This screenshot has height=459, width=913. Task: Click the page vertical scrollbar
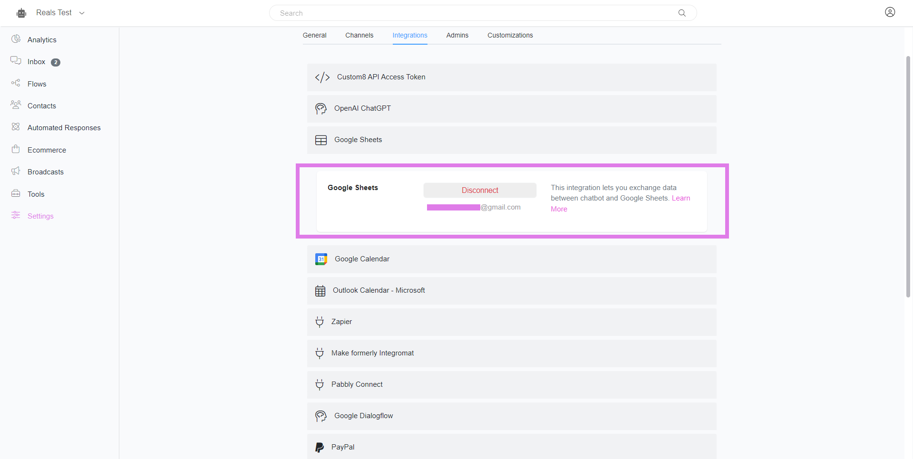click(908, 177)
